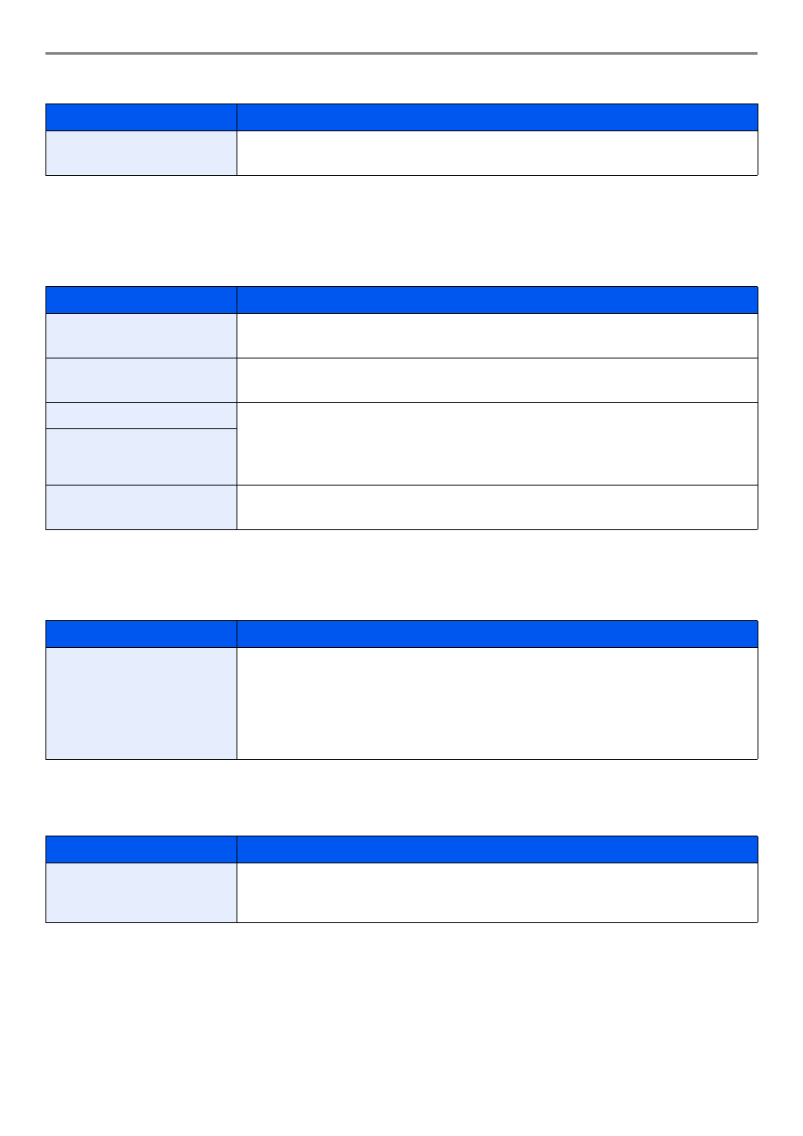This screenshot has height=1136, width=803.
Task: Select third table's tall light-blue cell
Action: click(141, 703)
